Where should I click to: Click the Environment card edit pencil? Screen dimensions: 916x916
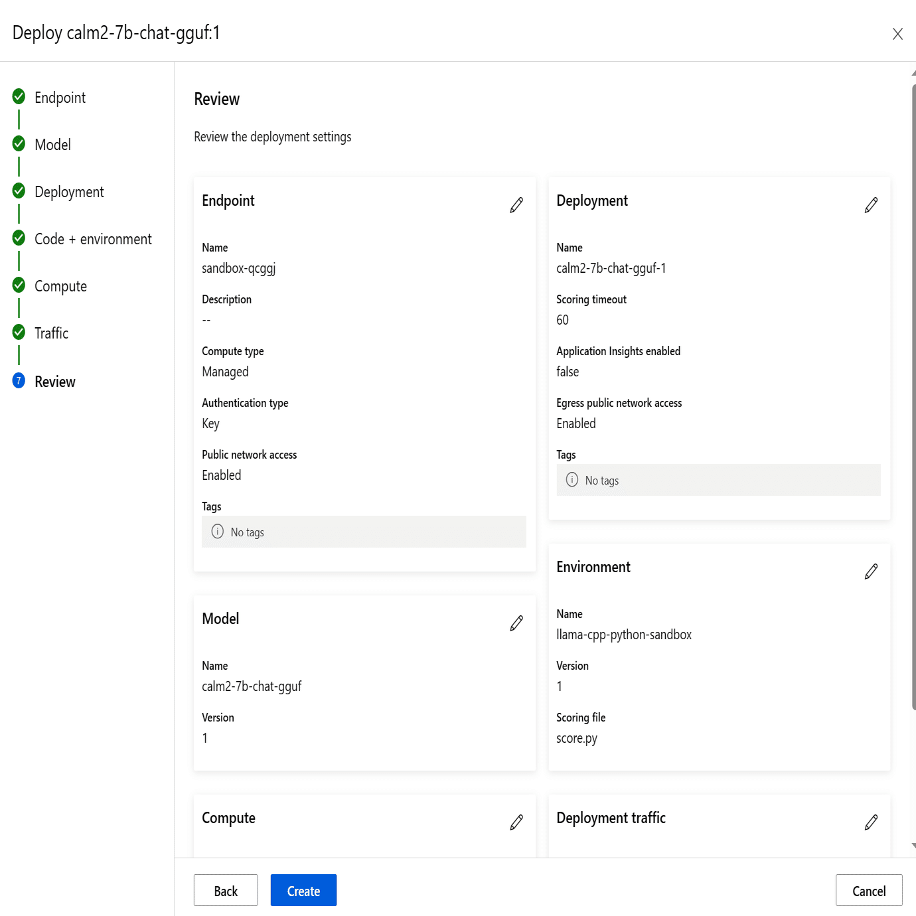coord(871,572)
